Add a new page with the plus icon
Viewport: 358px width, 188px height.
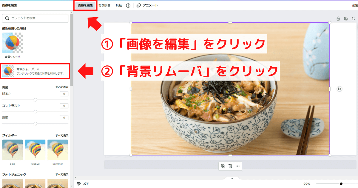coord(353,19)
